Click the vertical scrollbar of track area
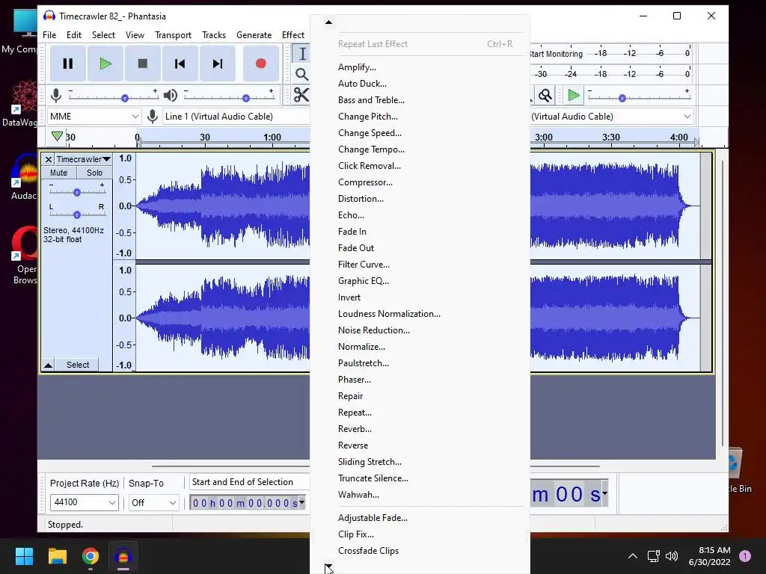The image size is (766, 574). coord(722,303)
